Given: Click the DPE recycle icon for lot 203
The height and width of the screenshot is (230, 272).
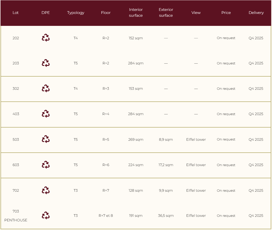Looking at the screenshot, I should click(46, 63).
